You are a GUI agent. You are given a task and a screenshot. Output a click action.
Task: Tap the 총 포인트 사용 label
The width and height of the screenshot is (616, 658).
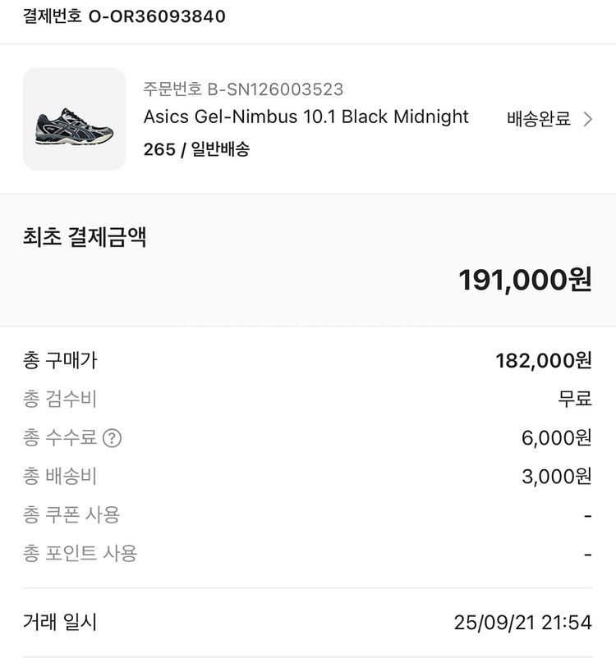[80, 553]
